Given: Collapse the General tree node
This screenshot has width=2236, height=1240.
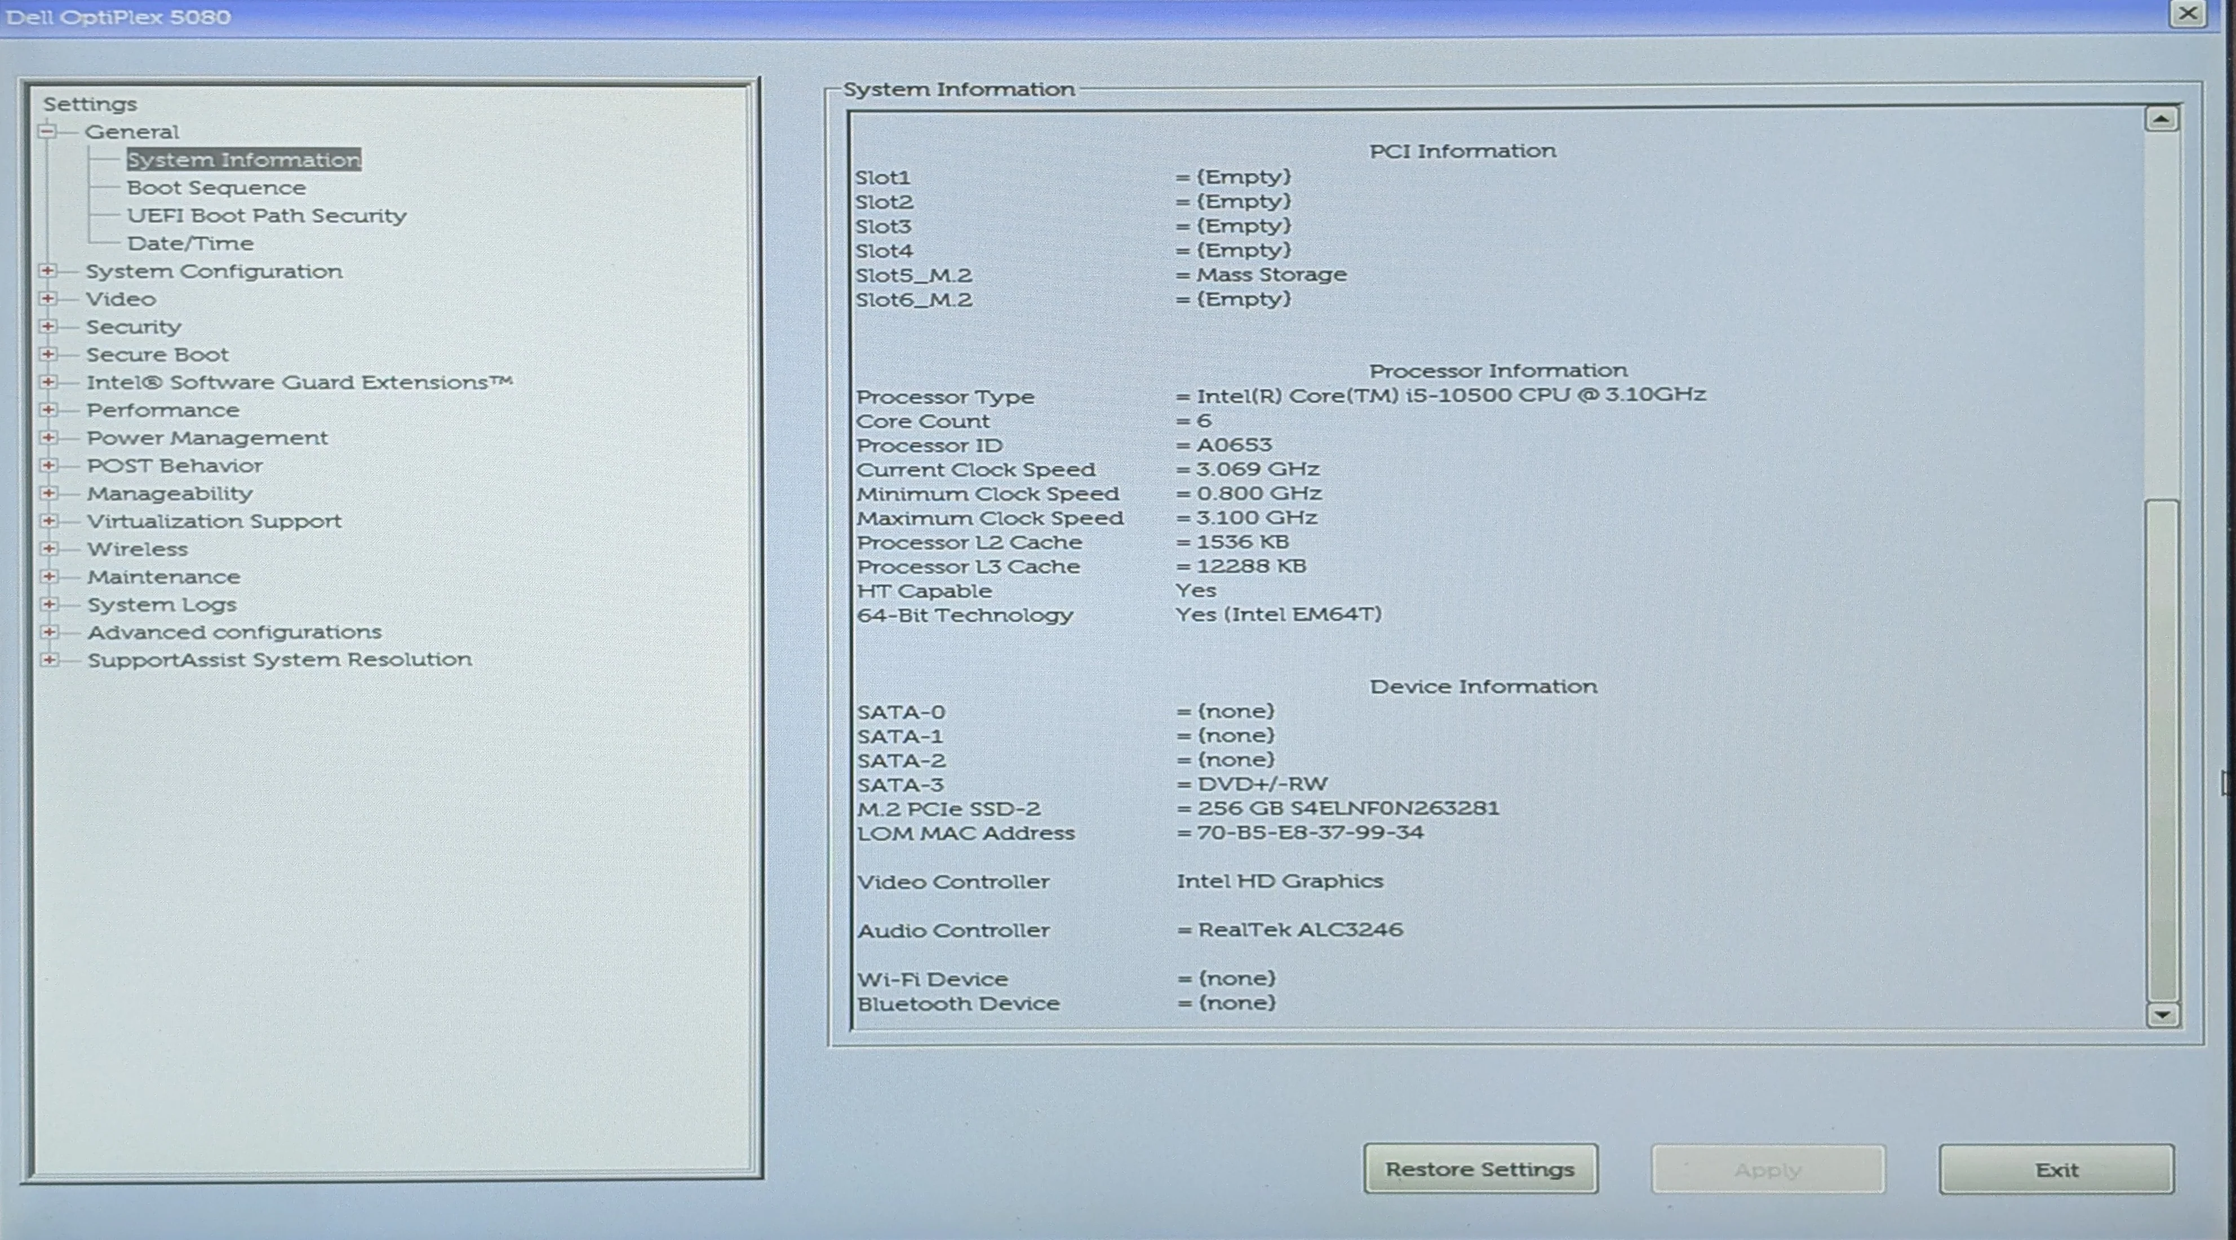Looking at the screenshot, I should [47, 132].
